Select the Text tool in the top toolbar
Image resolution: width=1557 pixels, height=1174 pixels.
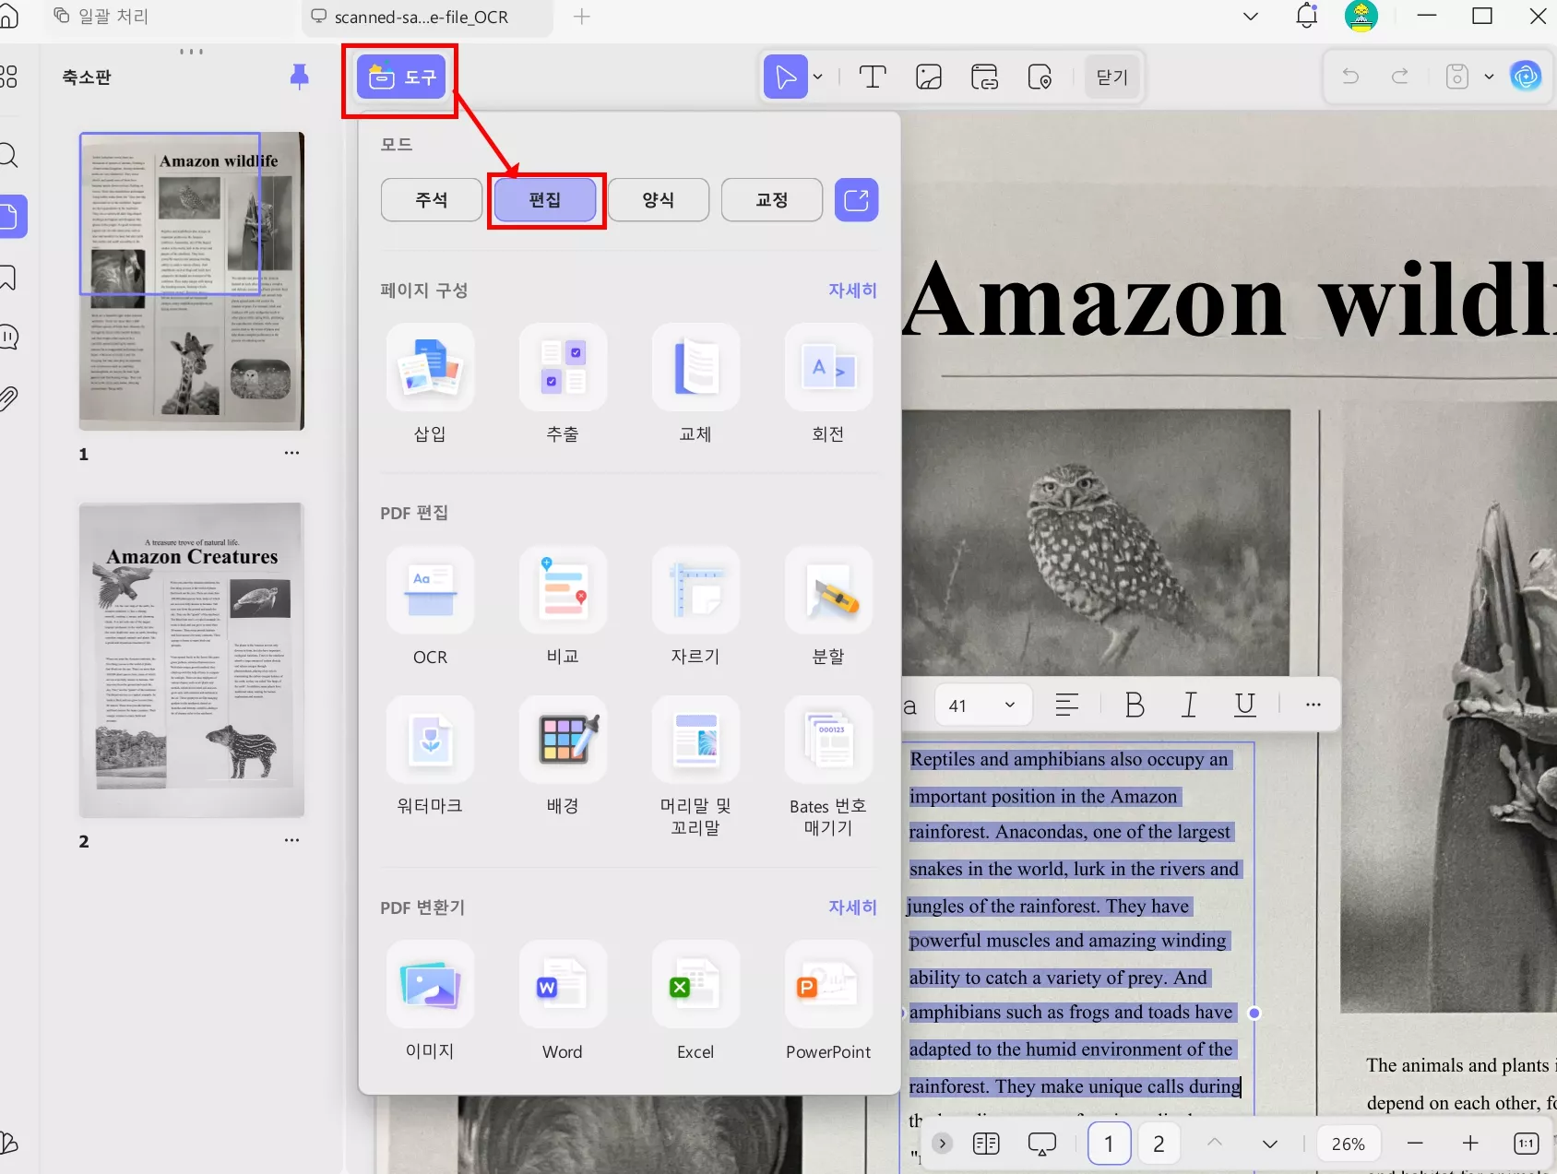click(872, 77)
